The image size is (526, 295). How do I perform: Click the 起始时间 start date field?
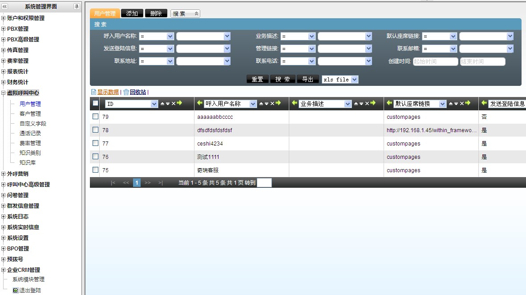click(435, 62)
